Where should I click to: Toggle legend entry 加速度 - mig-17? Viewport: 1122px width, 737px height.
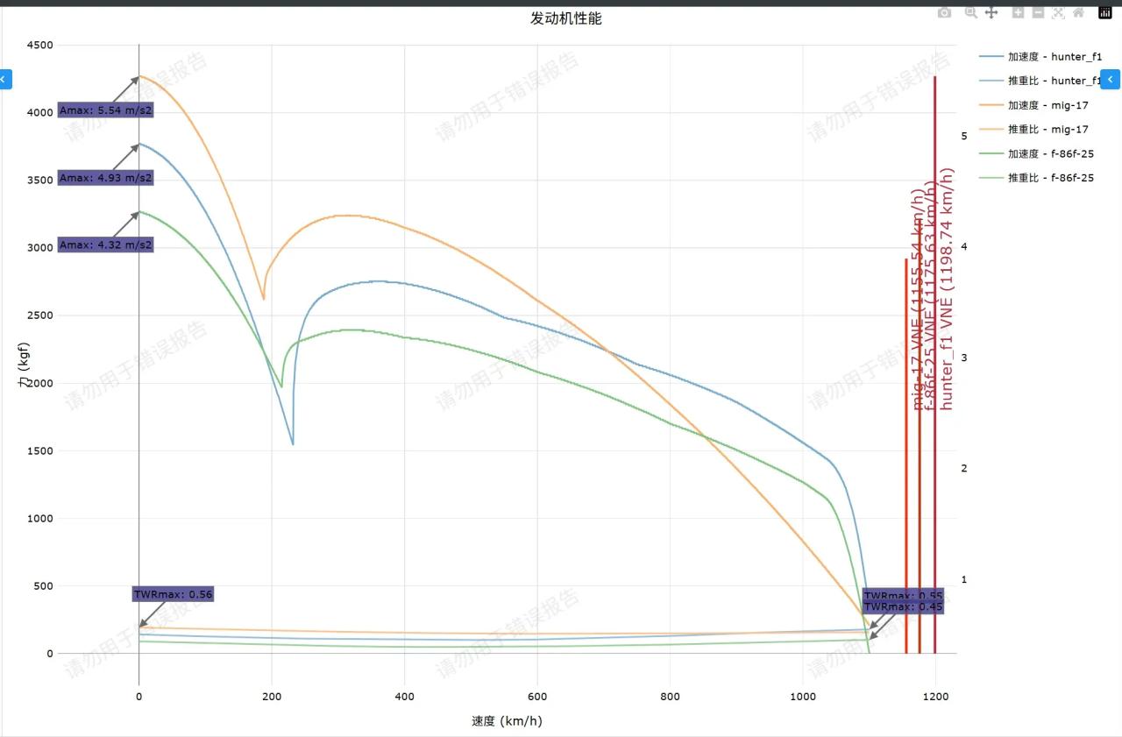[1033, 105]
